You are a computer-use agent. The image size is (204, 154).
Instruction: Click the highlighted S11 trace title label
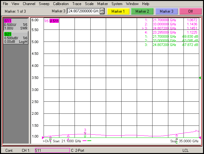[x=54, y=21]
